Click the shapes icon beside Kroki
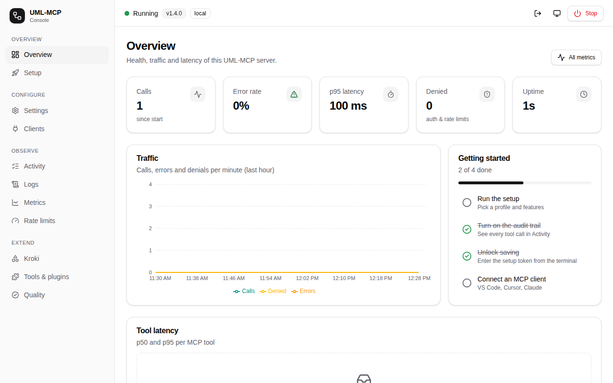613x383 pixels. [x=15, y=259]
